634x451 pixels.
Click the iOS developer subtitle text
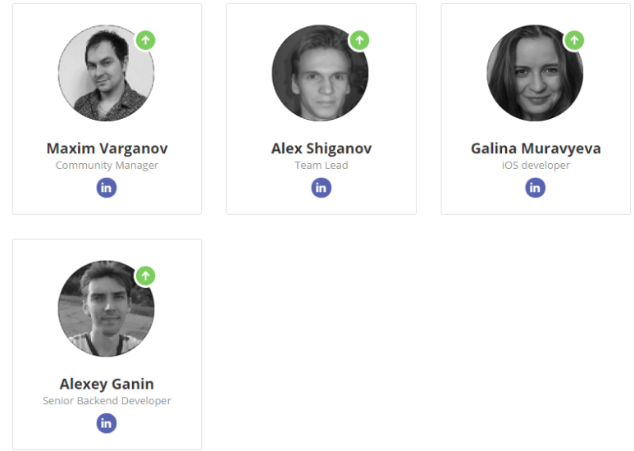[536, 166]
